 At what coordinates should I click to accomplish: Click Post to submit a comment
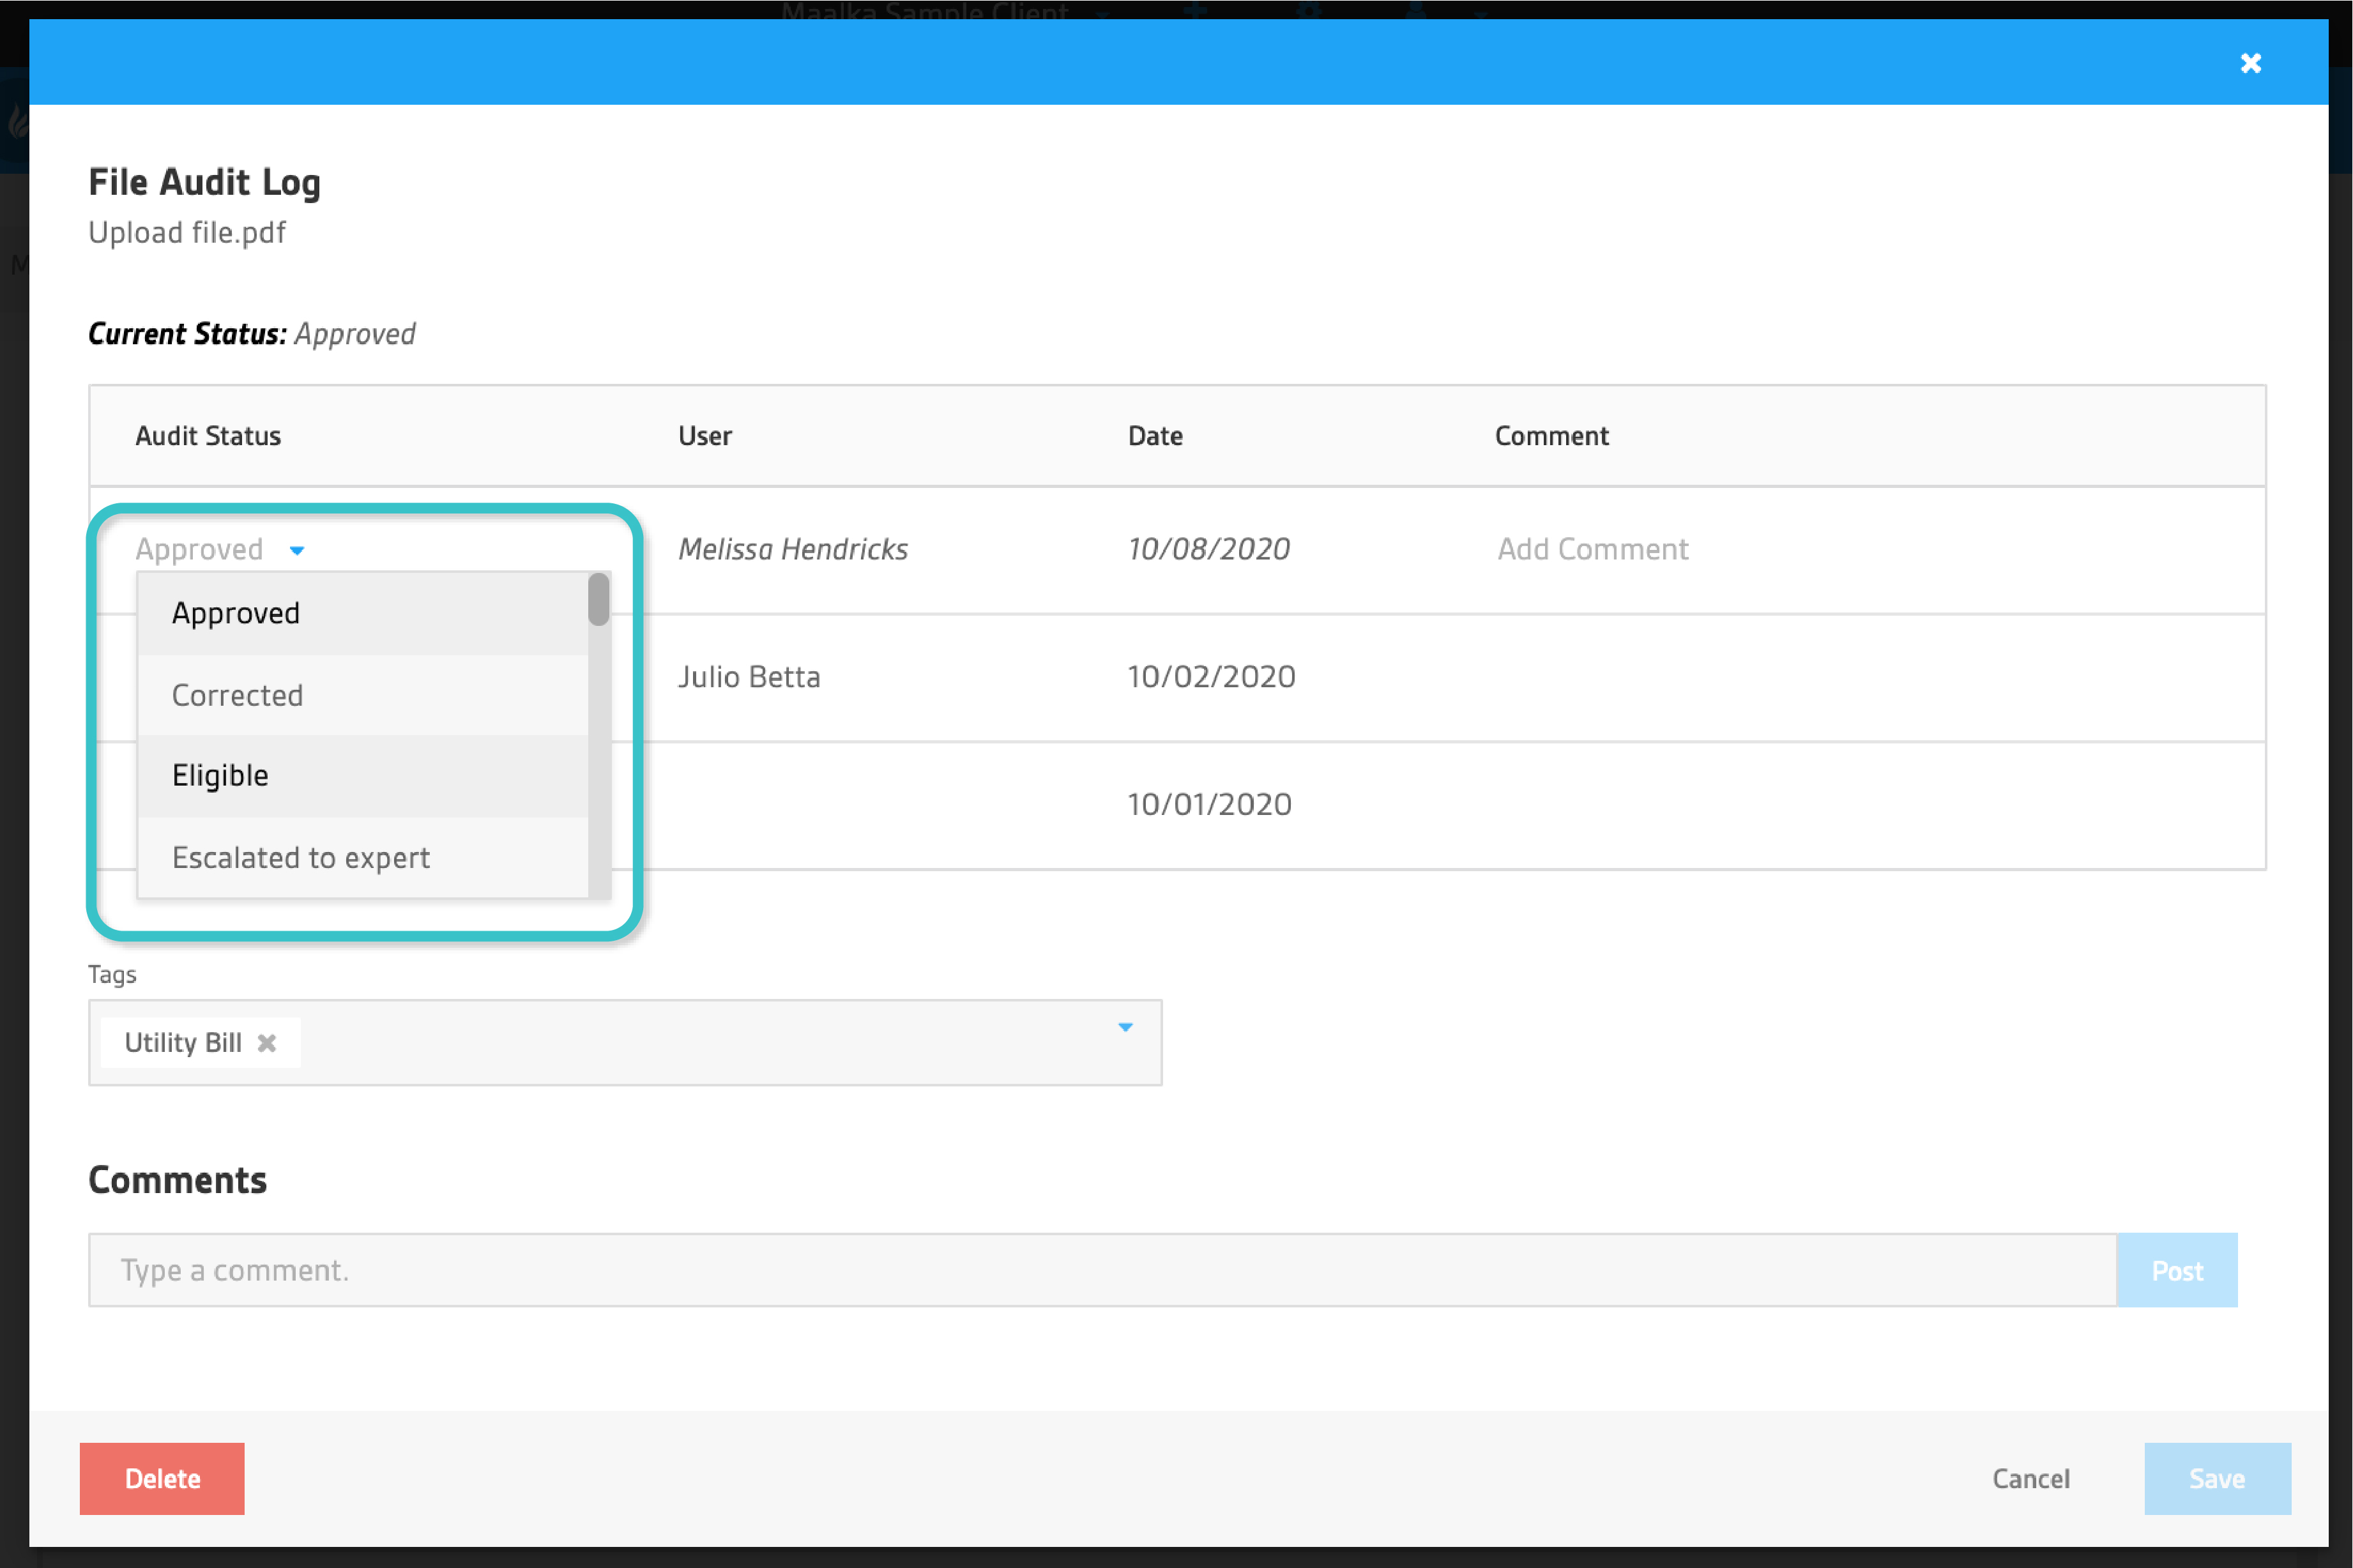pyautogui.click(x=2177, y=1270)
